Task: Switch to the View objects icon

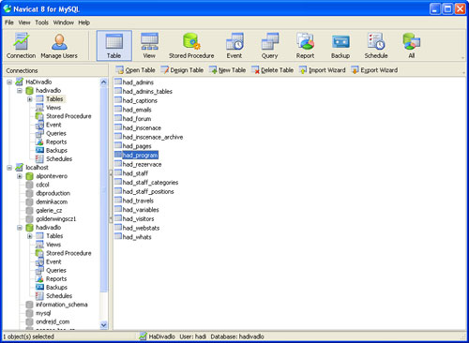Action: pyautogui.click(x=149, y=46)
